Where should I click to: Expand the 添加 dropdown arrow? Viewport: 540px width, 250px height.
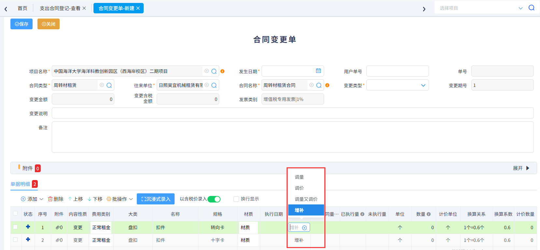[41, 199]
